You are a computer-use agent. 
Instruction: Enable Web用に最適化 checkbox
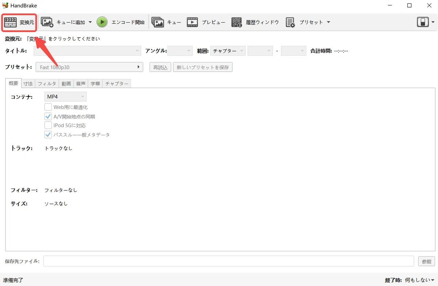[x=48, y=107]
